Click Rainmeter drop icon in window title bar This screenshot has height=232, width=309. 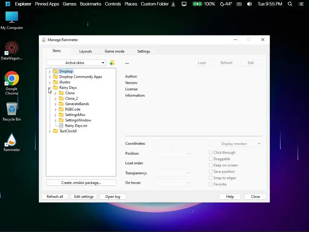(44, 40)
